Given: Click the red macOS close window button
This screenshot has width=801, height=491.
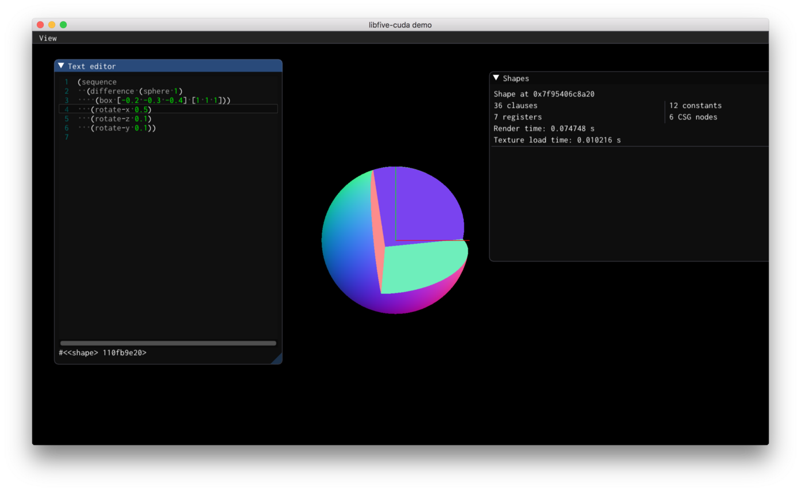Looking at the screenshot, I should tap(40, 25).
